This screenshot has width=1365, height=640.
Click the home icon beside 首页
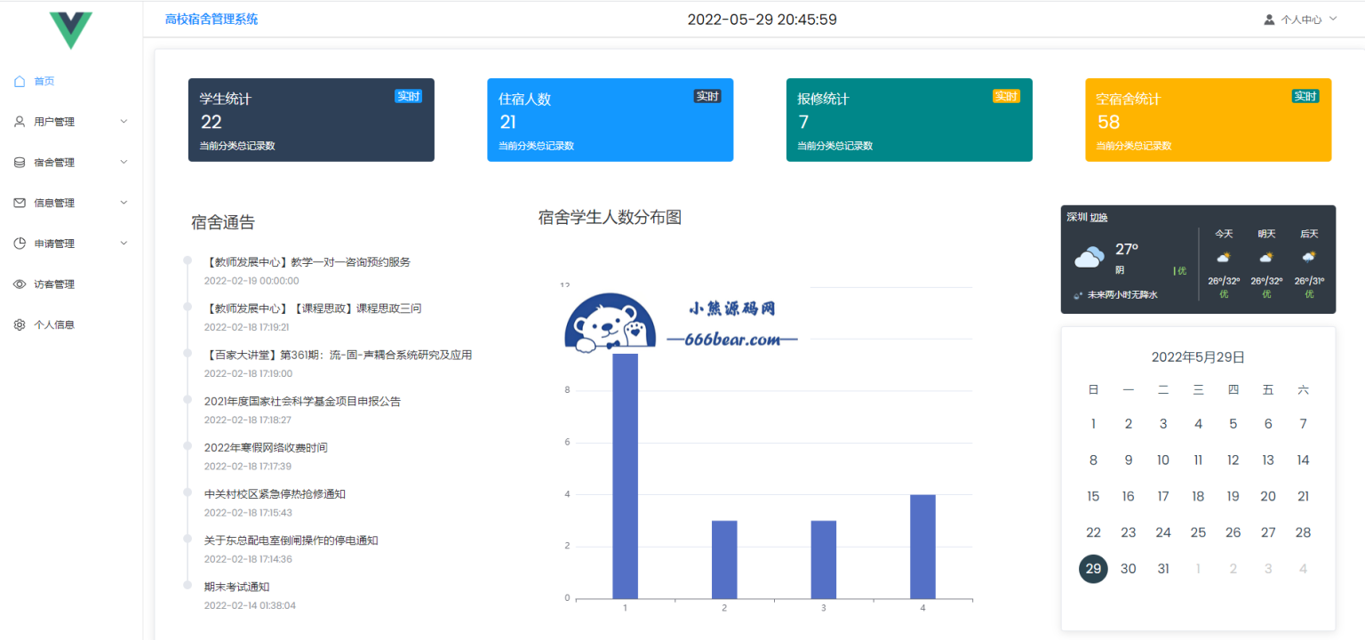point(19,81)
